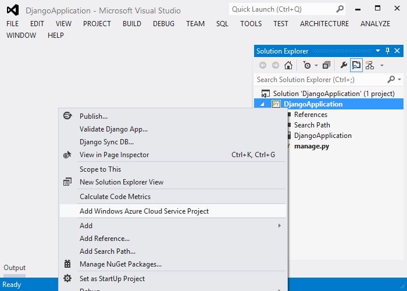The height and width of the screenshot is (291, 407).
Task: Select the manage.py file
Action: coord(312,146)
